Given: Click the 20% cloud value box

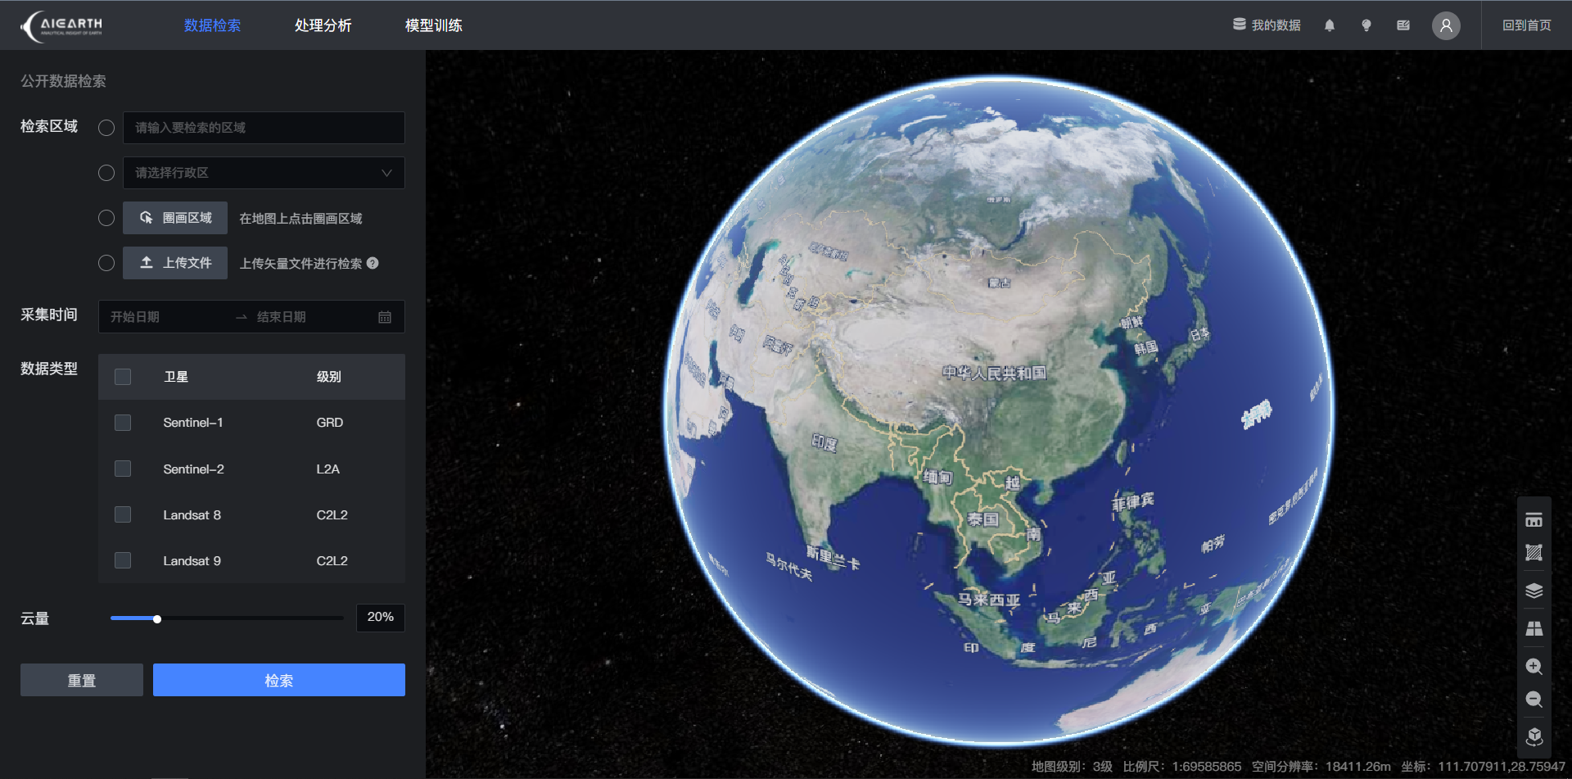Looking at the screenshot, I should 381,618.
